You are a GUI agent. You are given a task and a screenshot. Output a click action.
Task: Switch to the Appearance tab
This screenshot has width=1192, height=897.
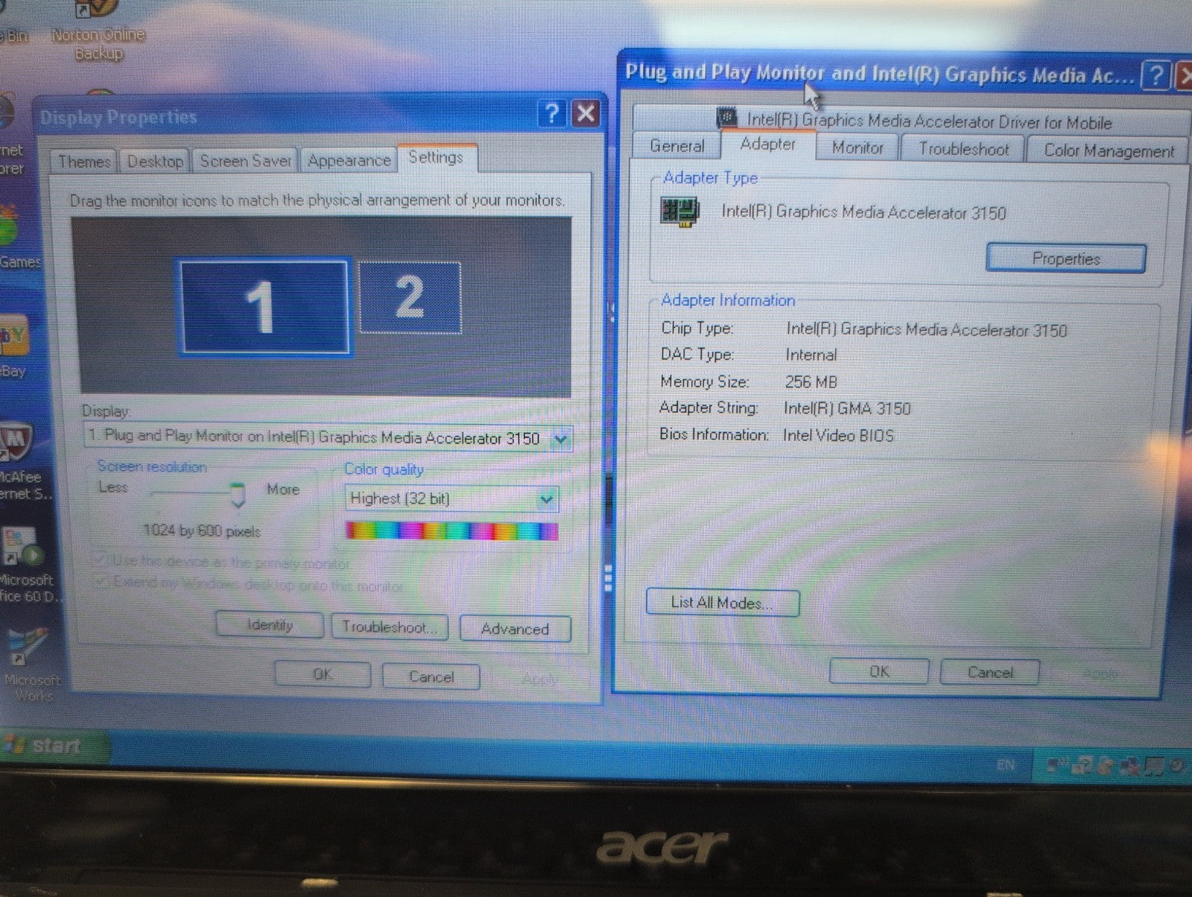(349, 160)
